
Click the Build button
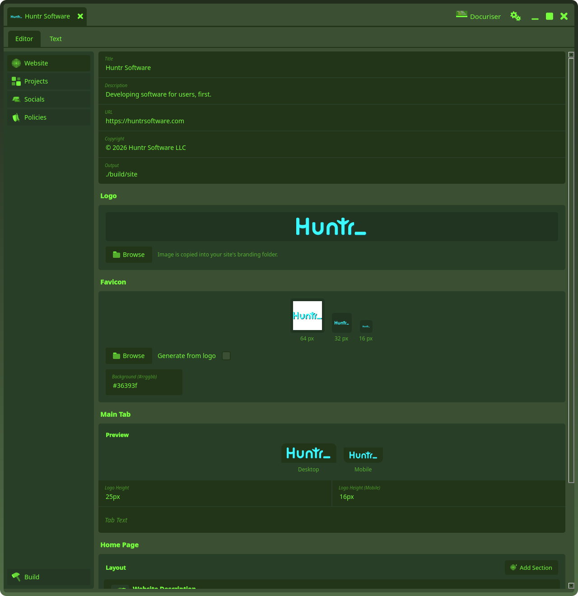(x=49, y=577)
